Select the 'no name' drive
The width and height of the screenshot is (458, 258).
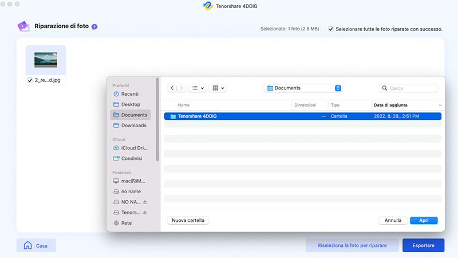click(131, 191)
